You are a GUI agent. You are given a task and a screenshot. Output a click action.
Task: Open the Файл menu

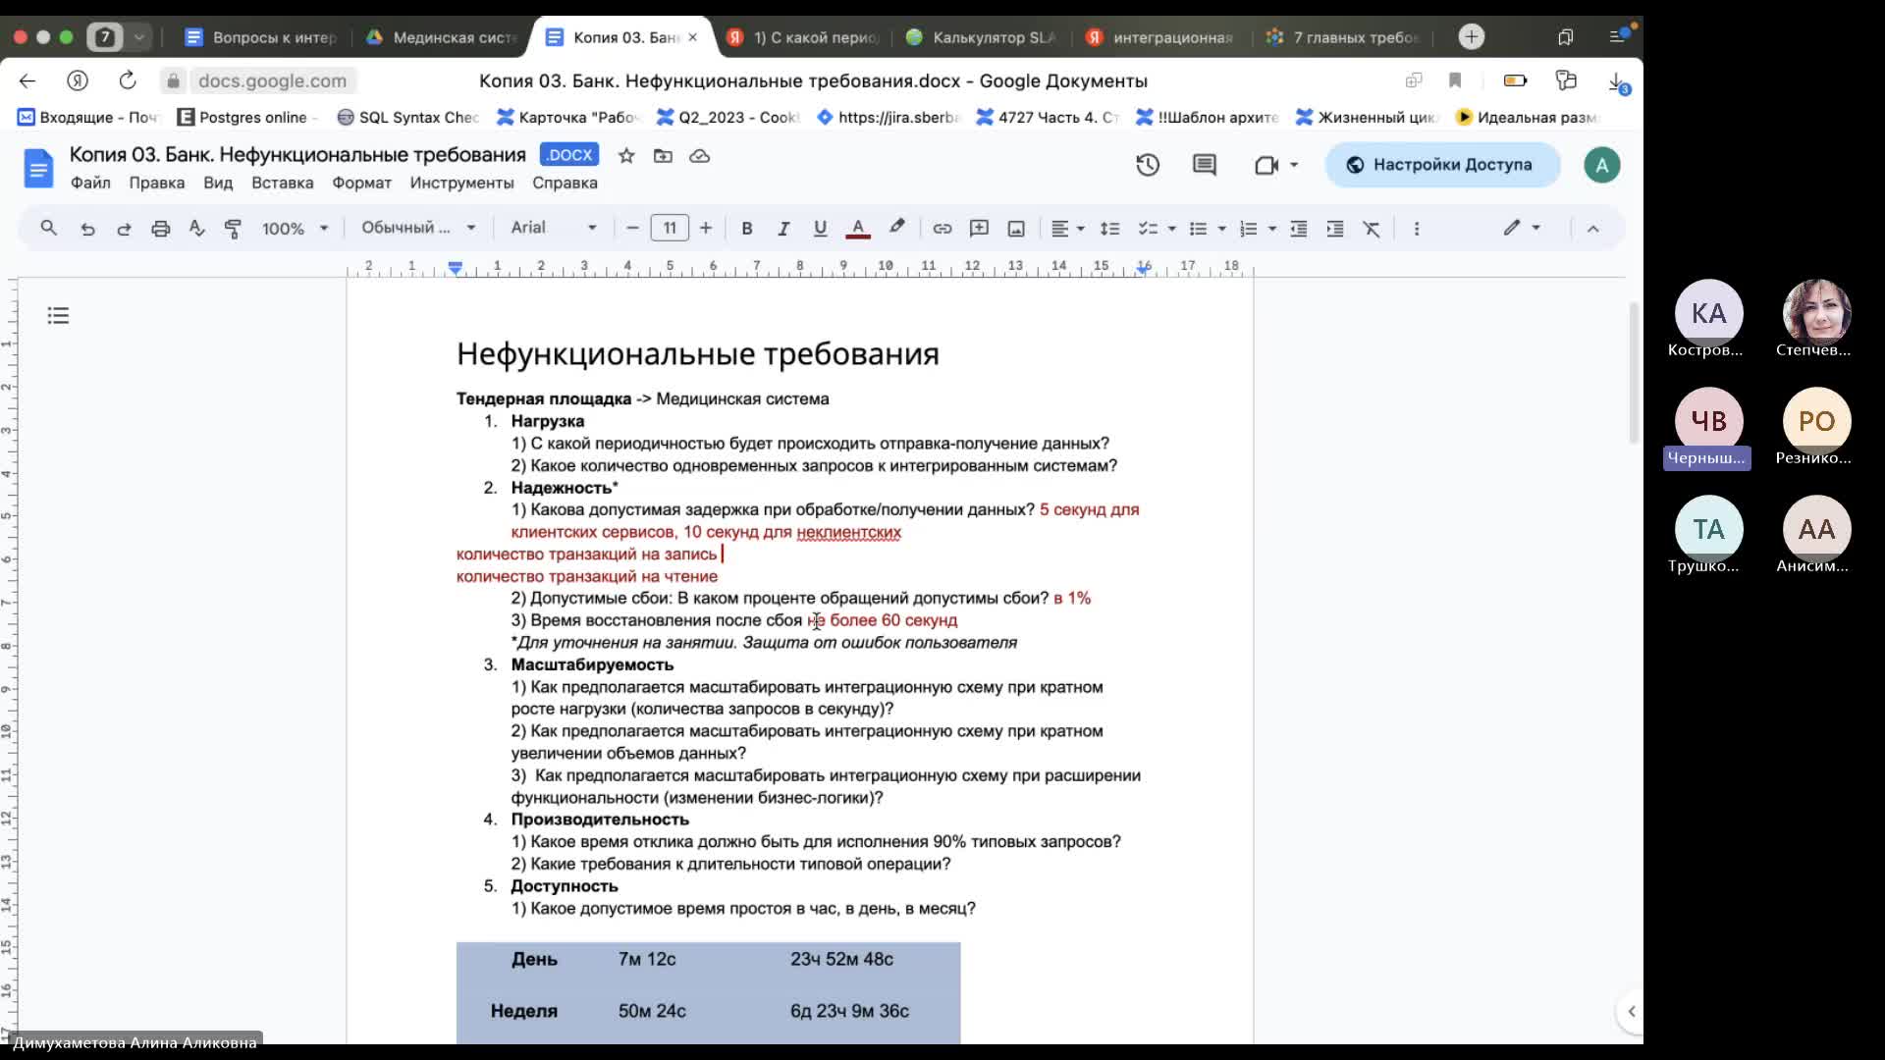point(90,183)
